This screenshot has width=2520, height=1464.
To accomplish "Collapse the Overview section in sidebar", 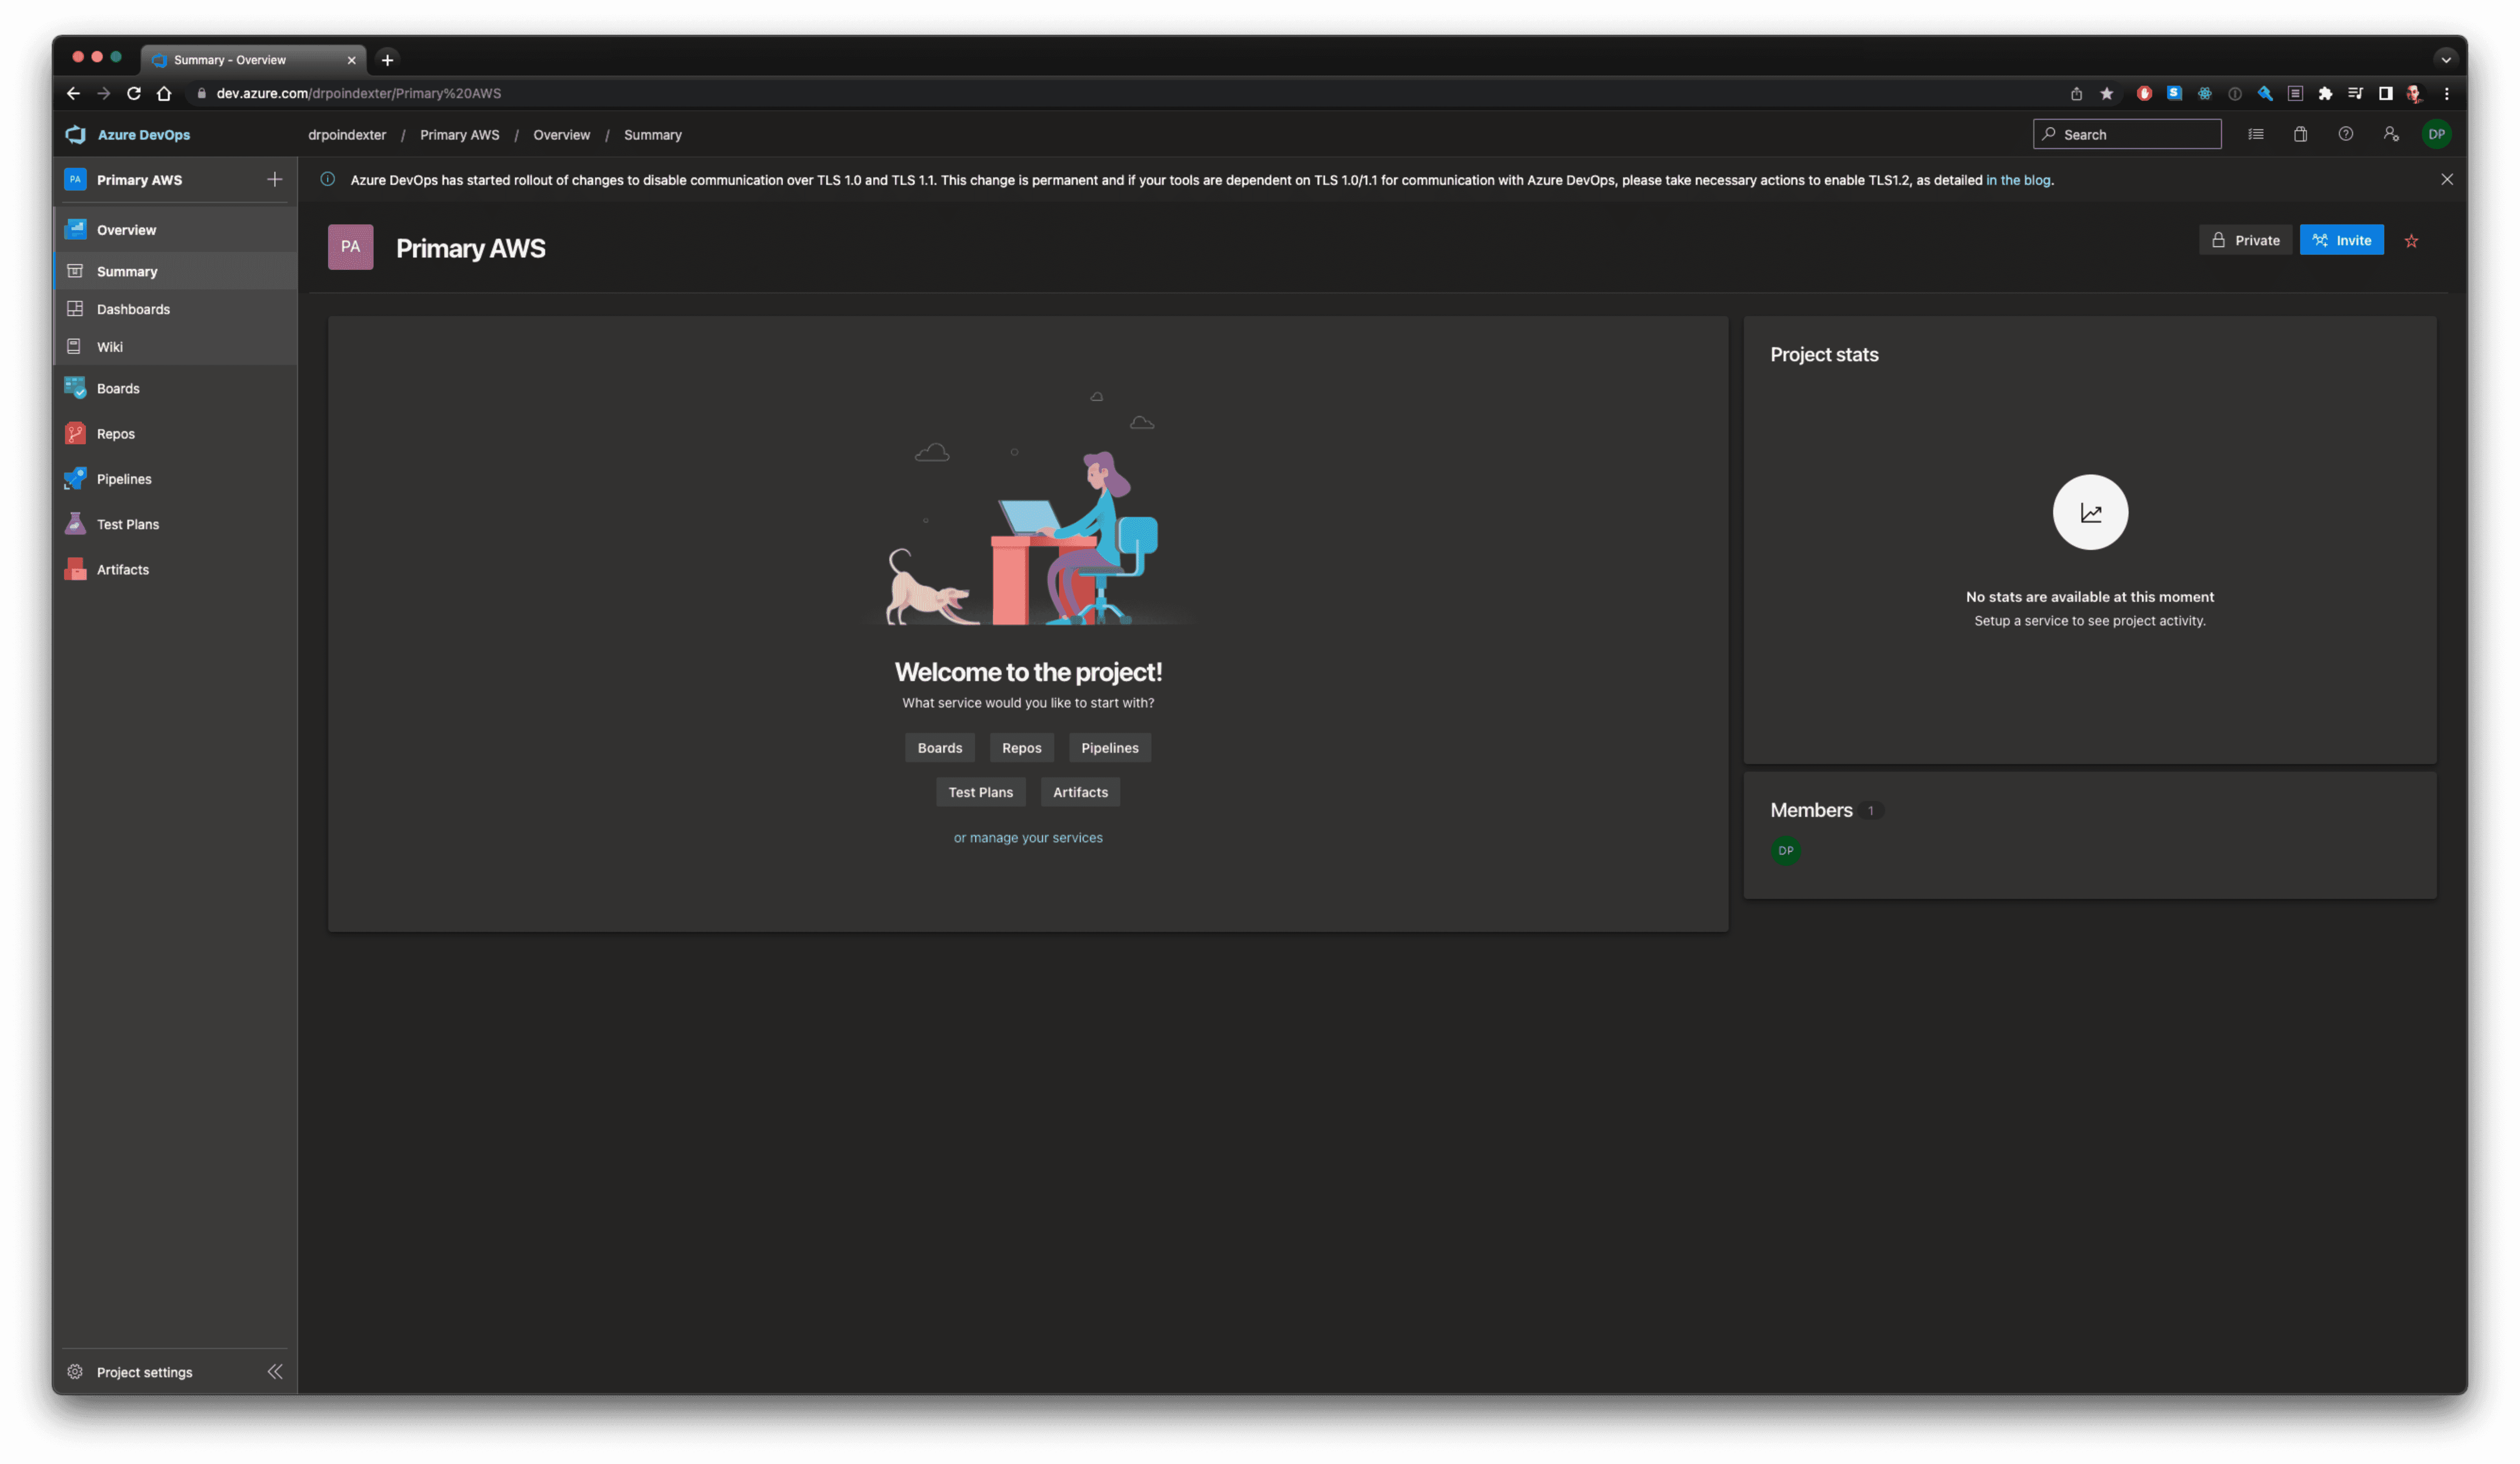I will point(126,229).
